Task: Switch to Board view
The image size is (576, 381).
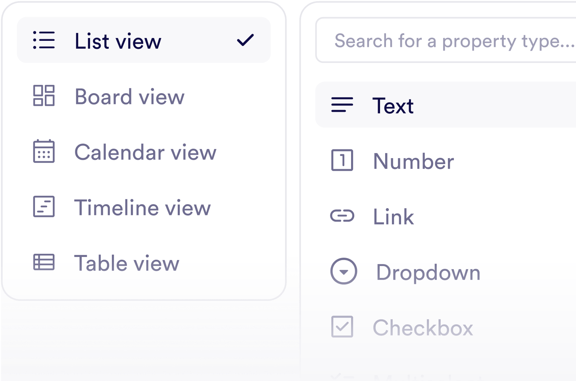Action: point(130,97)
